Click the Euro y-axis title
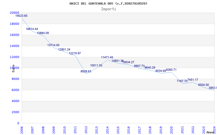This screenshot has height=135, width=217. 13,69
